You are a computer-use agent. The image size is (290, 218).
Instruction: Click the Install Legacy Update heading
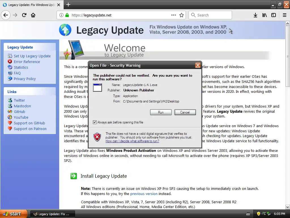104,176
